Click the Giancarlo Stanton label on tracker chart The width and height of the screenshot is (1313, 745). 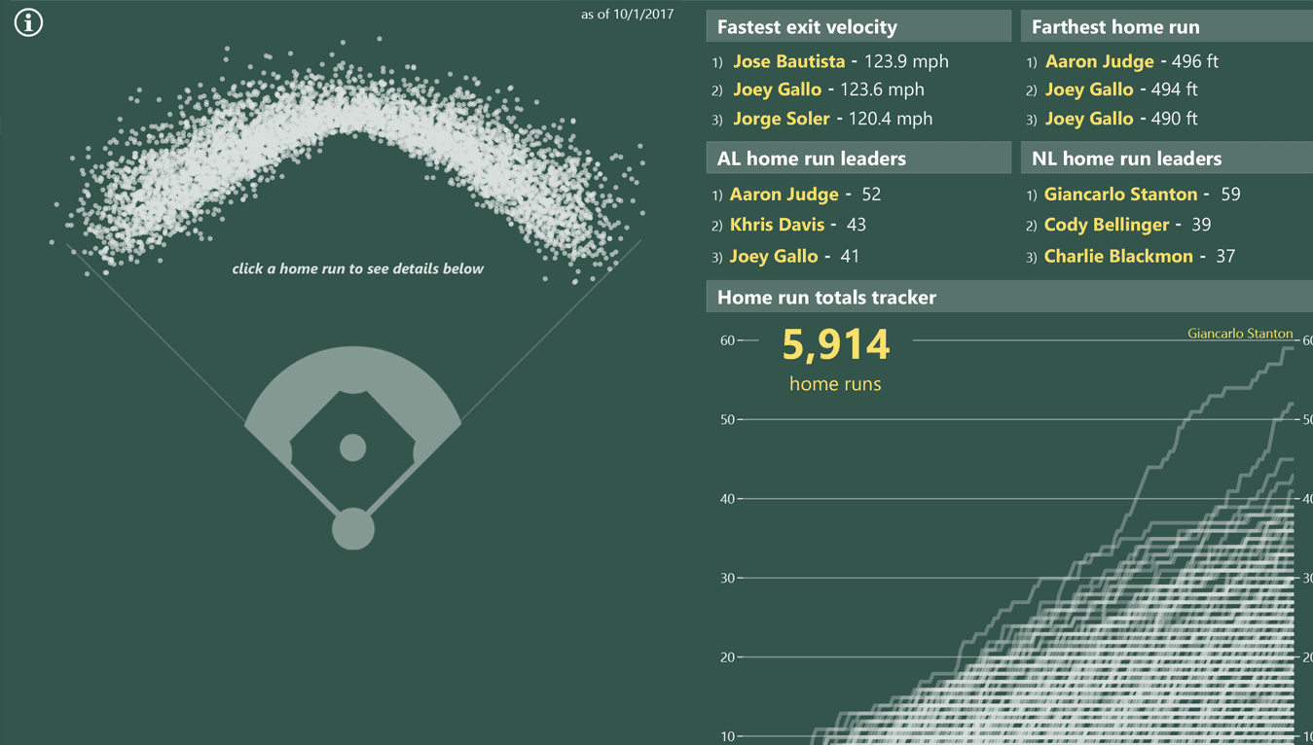pyautogui.click(x=1239, y=334)
